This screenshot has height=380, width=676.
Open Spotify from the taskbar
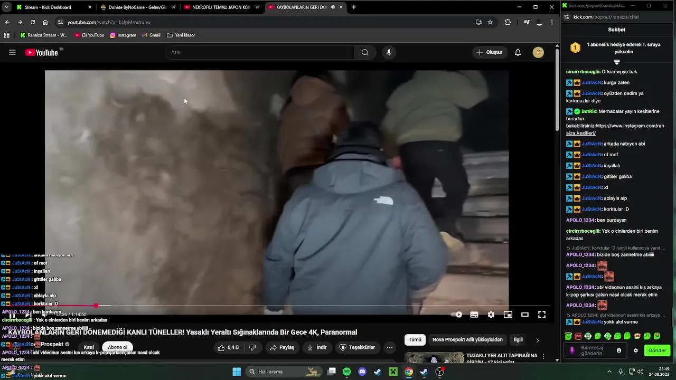point(346,372)
